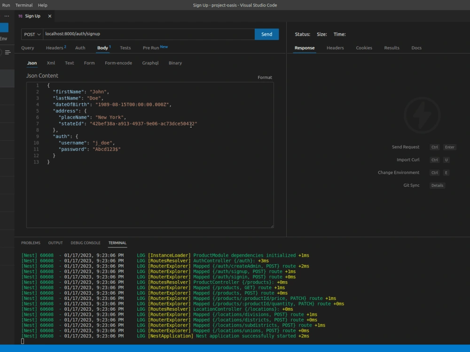Screen dimensions: 470x352
Task: Select the Text body type
Action: [x=69, y=63]
